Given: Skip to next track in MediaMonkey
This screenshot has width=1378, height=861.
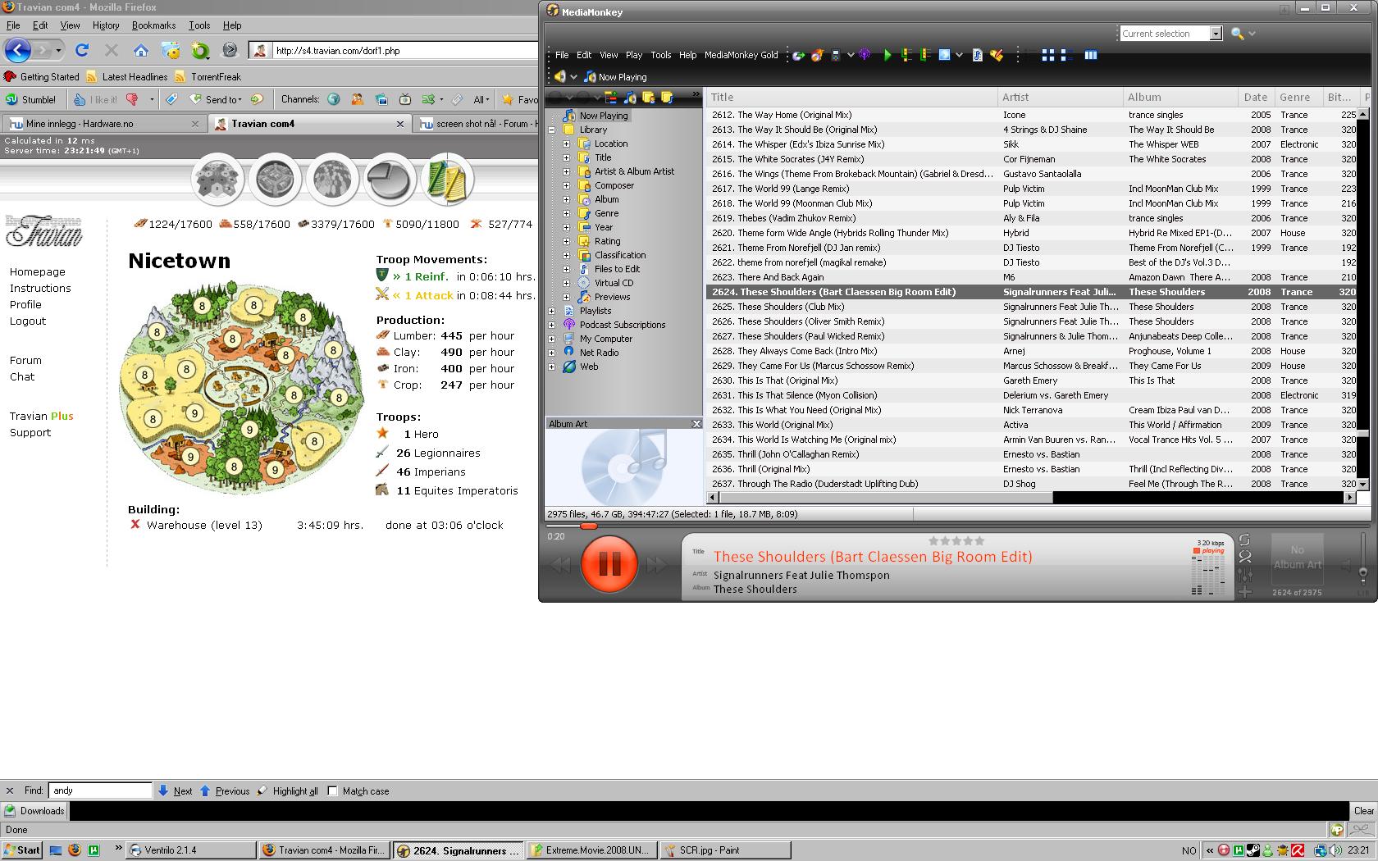Looking at the screenshot, I should [656, 564].
